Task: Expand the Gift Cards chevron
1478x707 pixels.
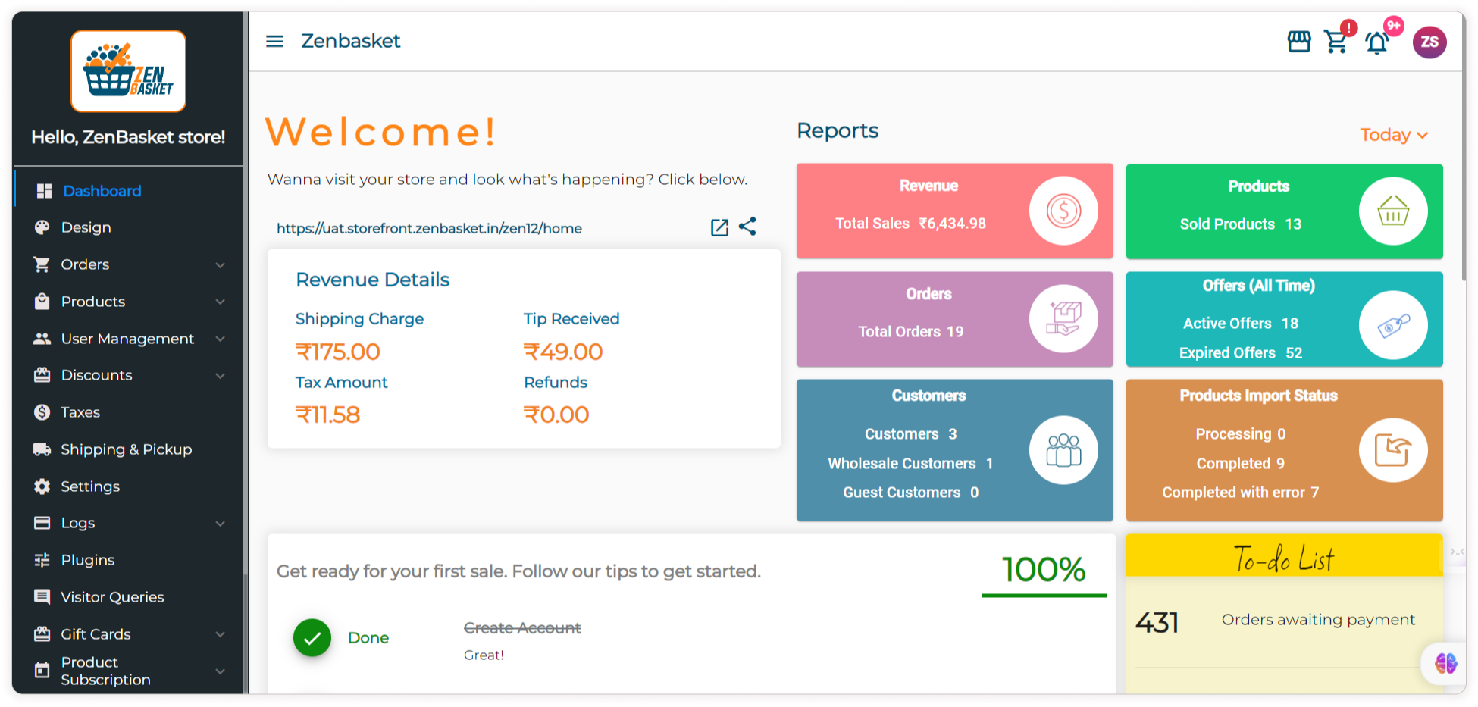Action: pos(221,634)
